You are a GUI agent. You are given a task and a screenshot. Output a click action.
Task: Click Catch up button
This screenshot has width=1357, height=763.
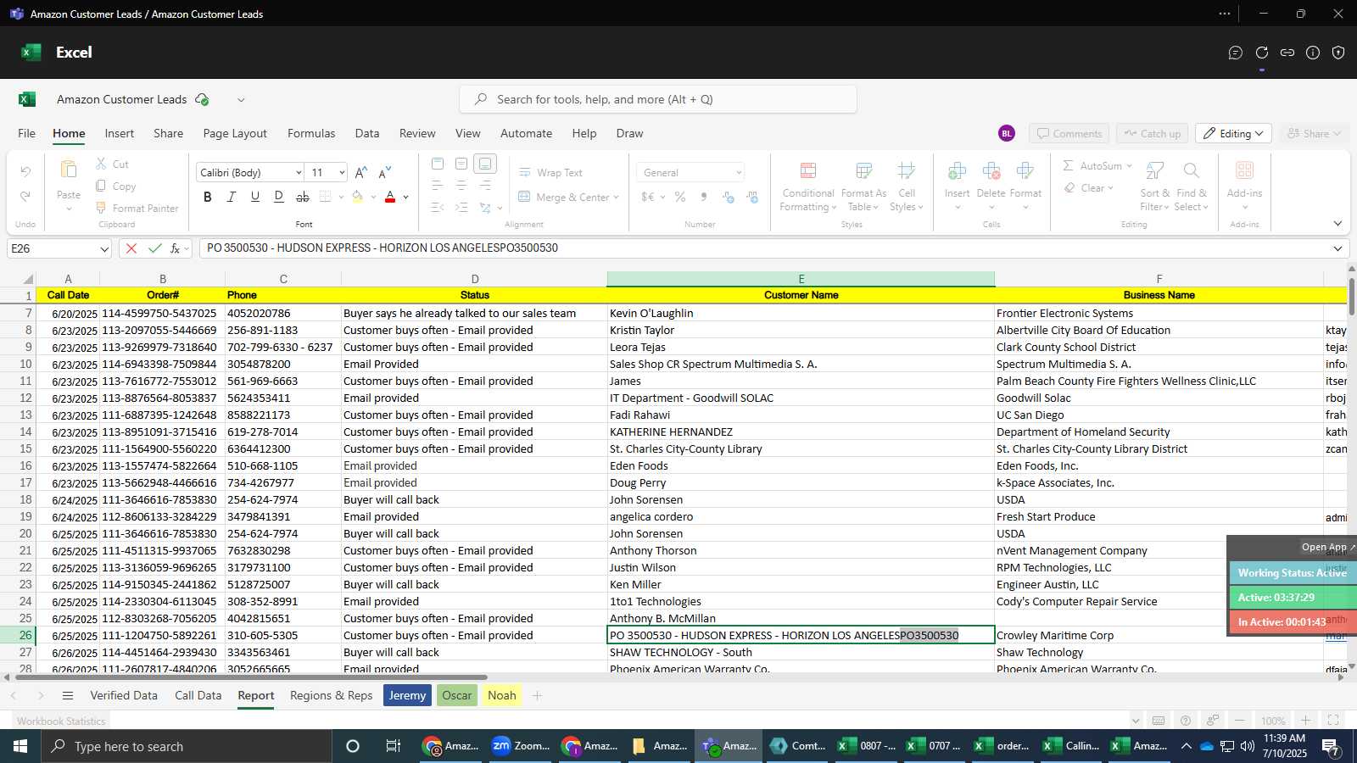tap(1152, 134)
